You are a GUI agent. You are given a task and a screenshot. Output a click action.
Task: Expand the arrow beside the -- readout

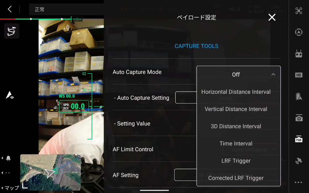tap(2, 173)
